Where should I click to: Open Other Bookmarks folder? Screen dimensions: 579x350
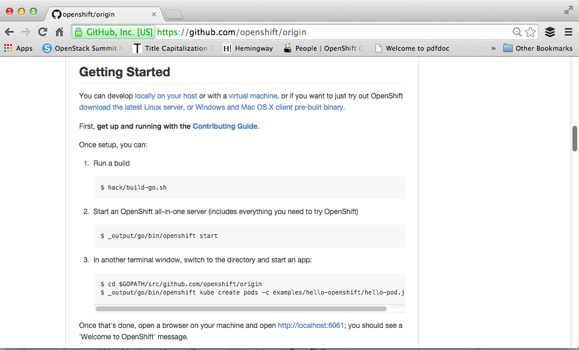point(538,48)
